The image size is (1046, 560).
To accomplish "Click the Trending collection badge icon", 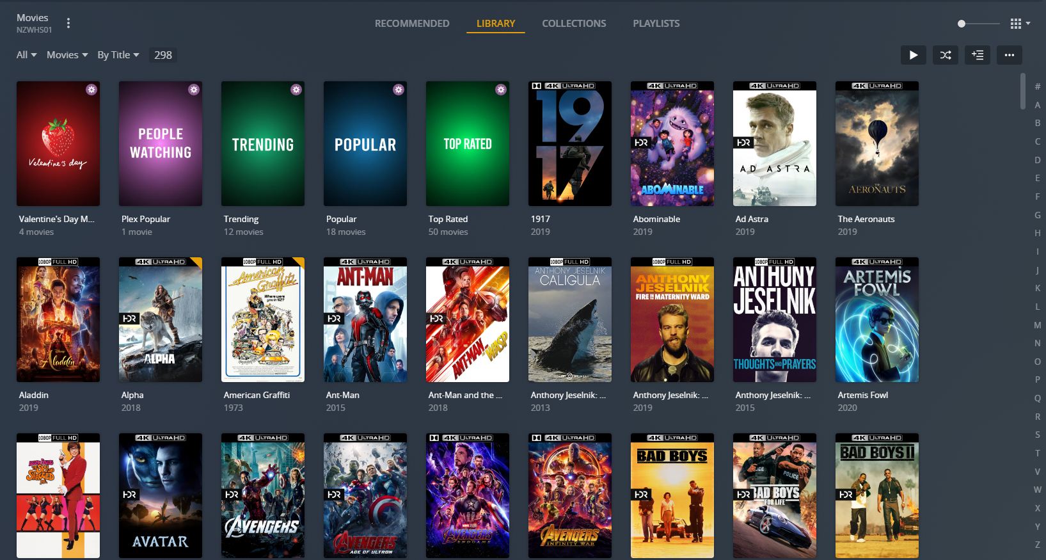I will 296,90.
